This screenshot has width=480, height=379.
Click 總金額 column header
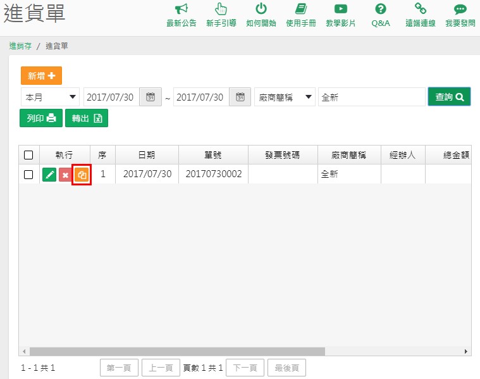448,155
